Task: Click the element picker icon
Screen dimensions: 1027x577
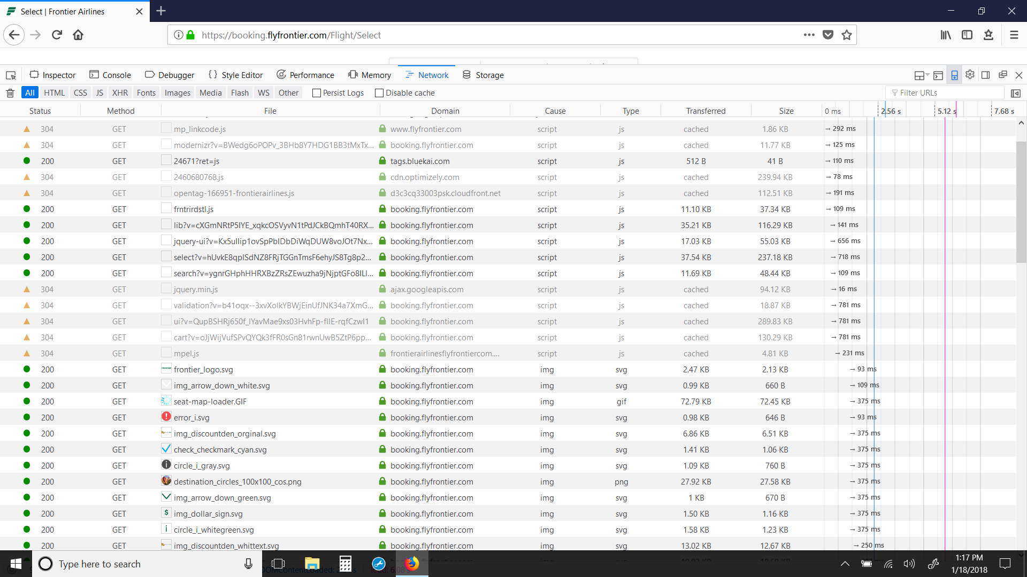Action: point(11,75)
